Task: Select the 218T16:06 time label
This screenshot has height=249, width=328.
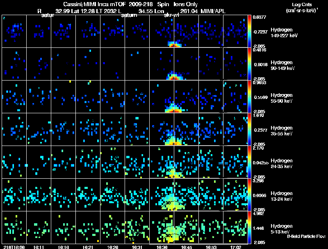Action: (14, 247)
